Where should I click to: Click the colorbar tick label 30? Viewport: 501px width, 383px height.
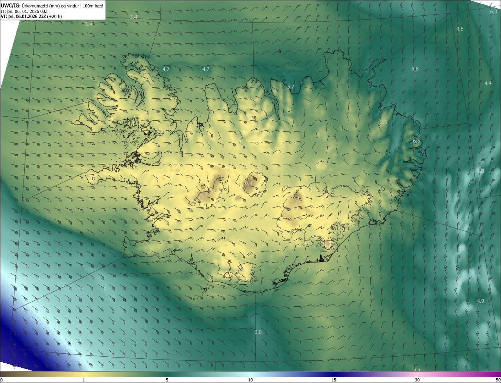(417, 380)
